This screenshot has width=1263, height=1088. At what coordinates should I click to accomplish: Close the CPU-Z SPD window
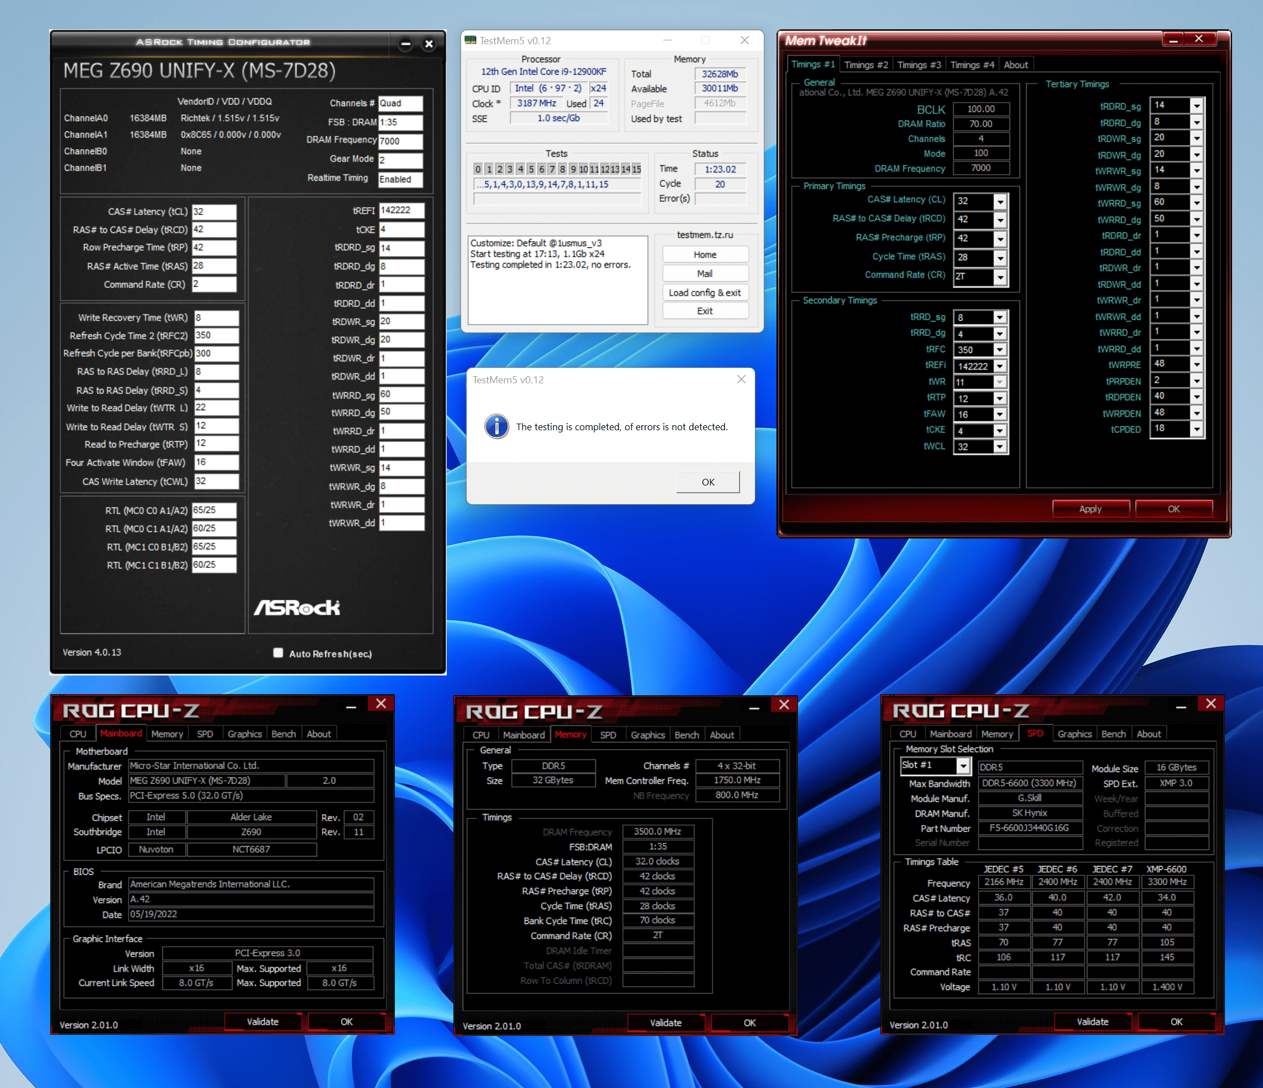(1211, 704)
